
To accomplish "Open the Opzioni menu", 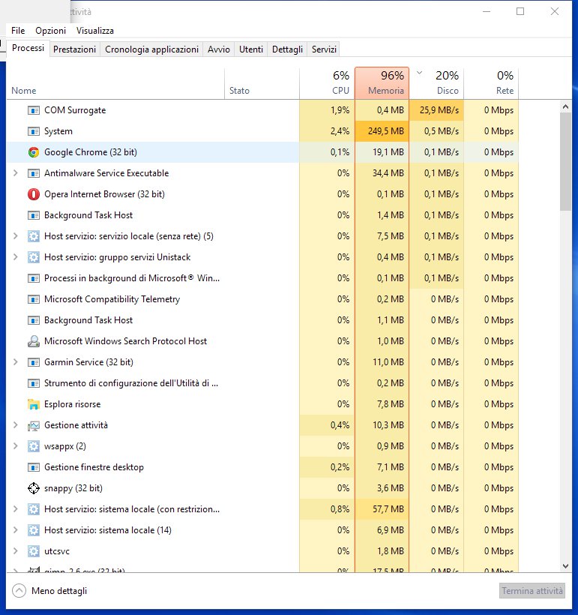I will pos(50,31).
